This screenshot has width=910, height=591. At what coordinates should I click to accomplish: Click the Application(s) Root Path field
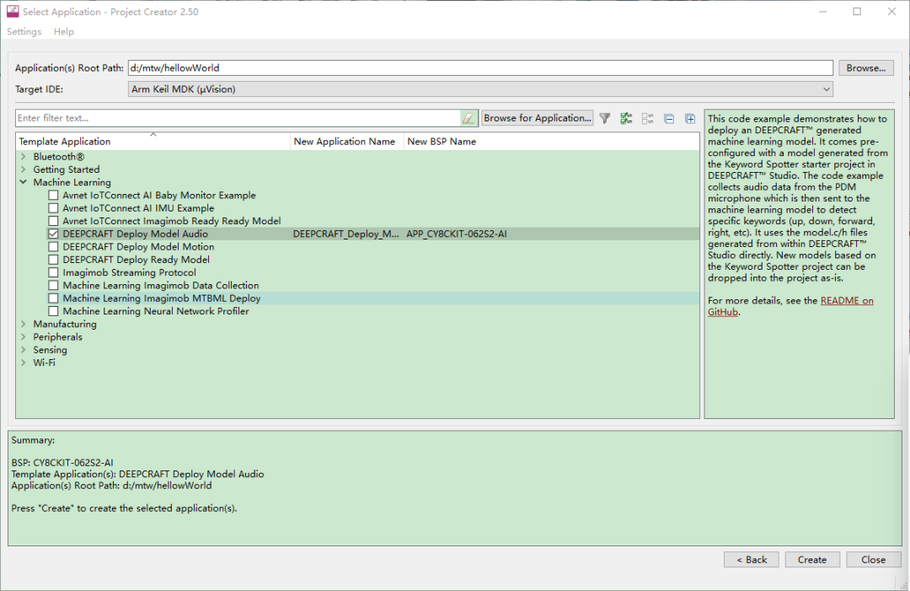(x=480, y=68)
